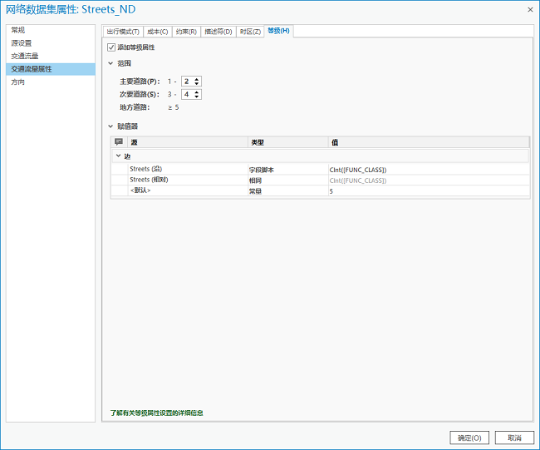The width and height of the screenshot is (540, 450).
Task: Click the 取消 button
Action: click(x=514, y=438)
